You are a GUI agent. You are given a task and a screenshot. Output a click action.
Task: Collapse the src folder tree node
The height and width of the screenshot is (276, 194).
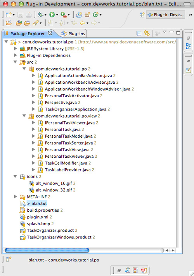16,62
